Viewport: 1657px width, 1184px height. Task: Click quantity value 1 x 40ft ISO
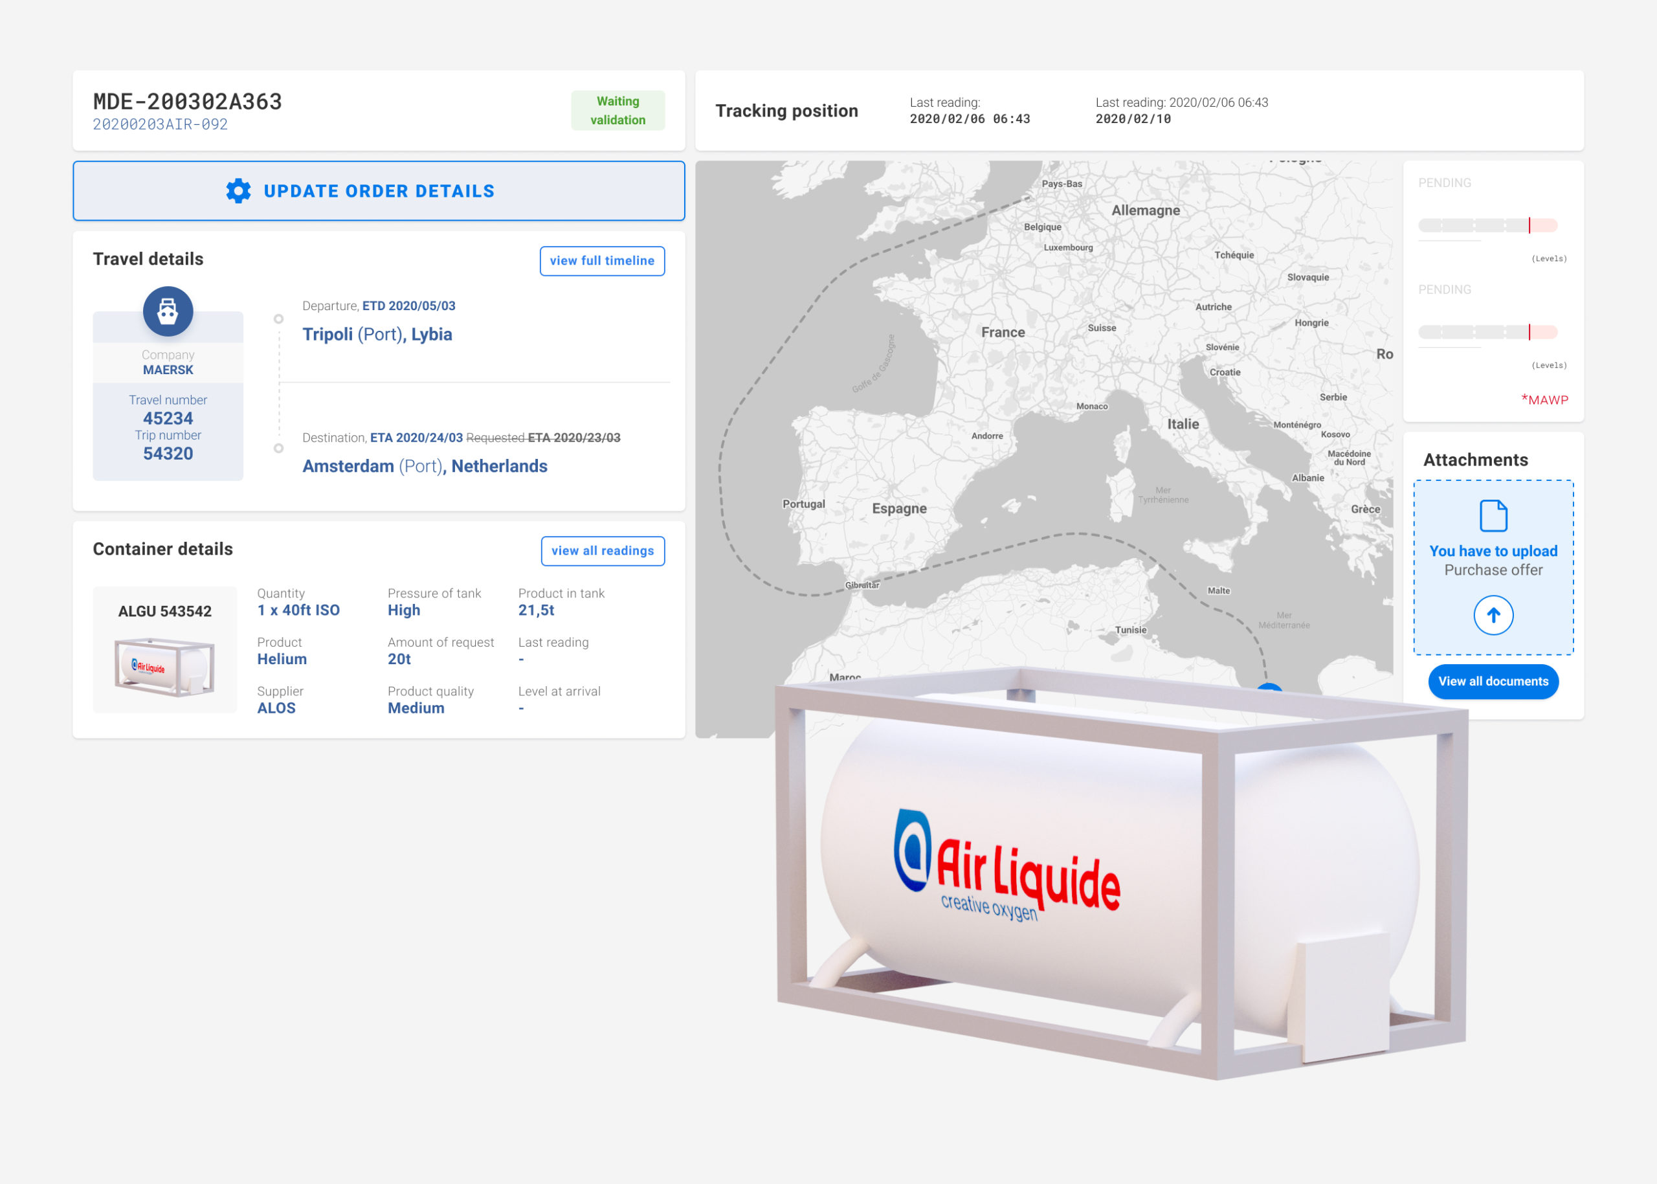tap(298, 610)
